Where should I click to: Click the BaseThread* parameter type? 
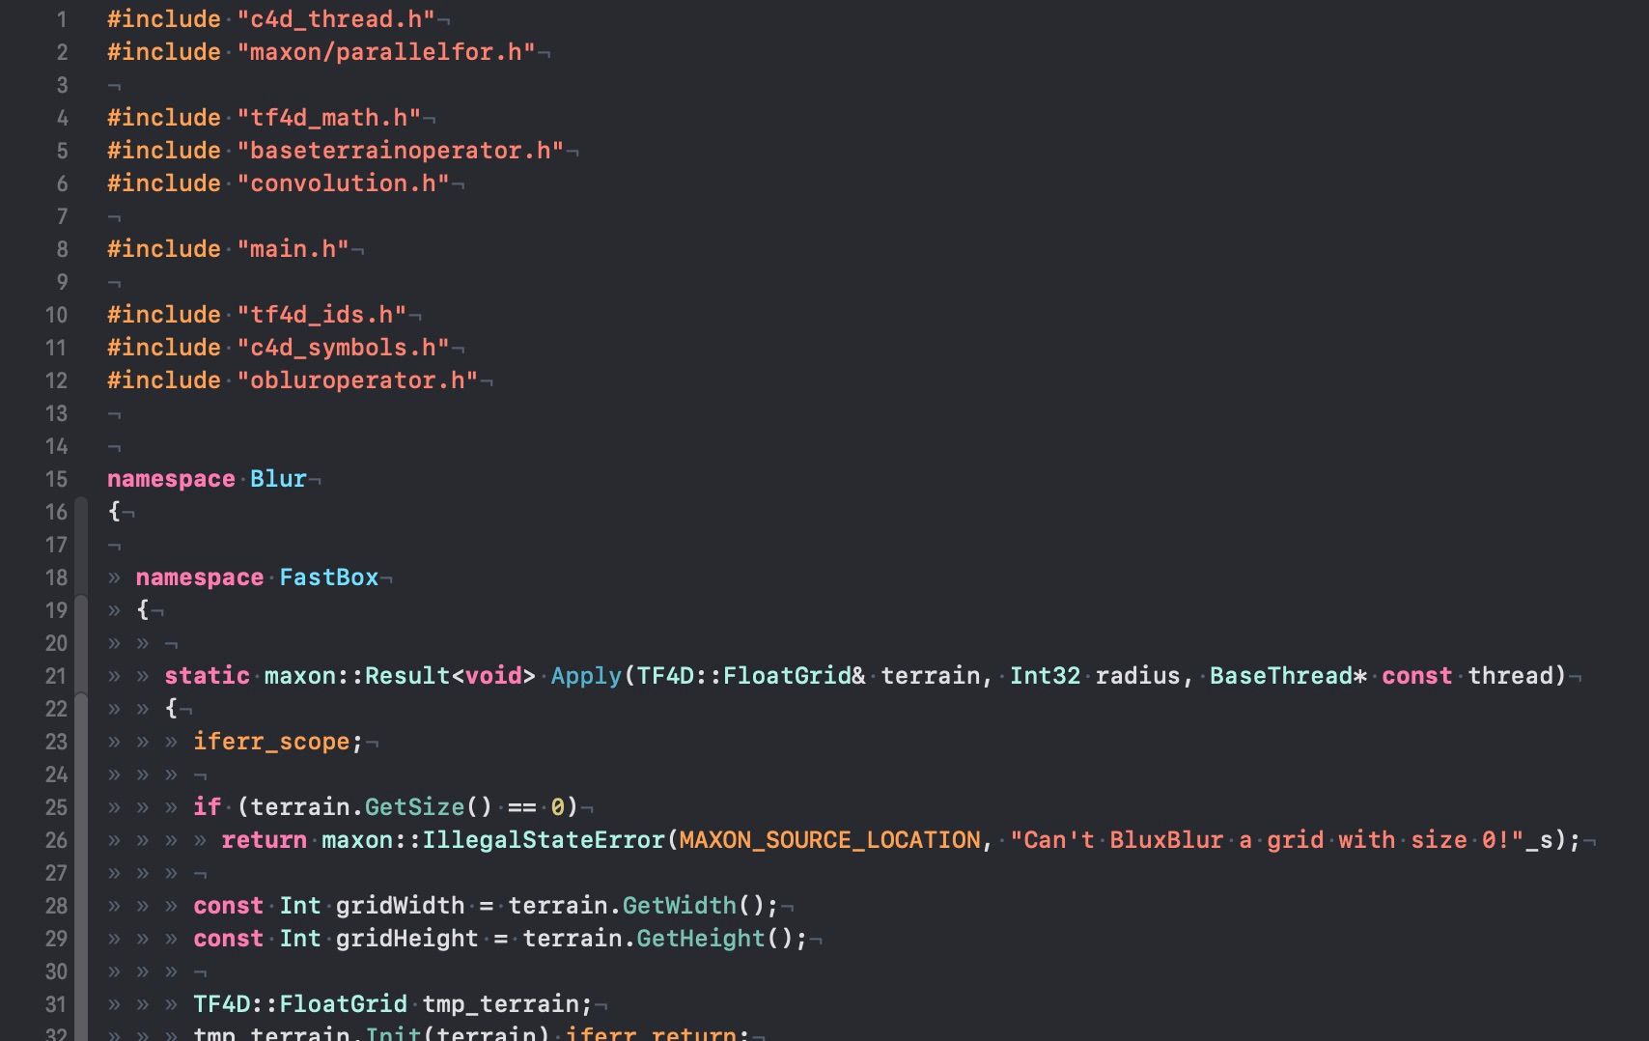[x=1288, y=676]
